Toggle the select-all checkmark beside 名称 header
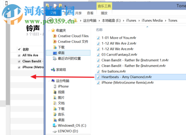 [x=19, y=49]
